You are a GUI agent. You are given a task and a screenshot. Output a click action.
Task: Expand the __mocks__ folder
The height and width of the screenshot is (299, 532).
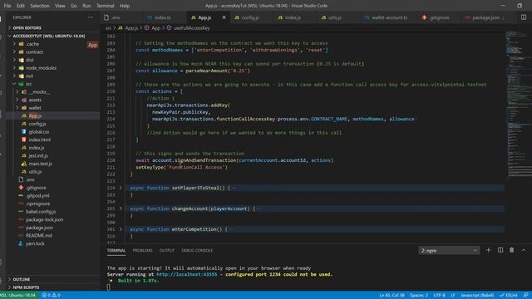[x=39, y=92]
